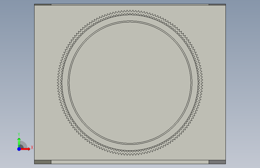Click the green Y axis arrow of the triad
The width and height of the screenshot is (260, 168).
(x=19, y=143)
